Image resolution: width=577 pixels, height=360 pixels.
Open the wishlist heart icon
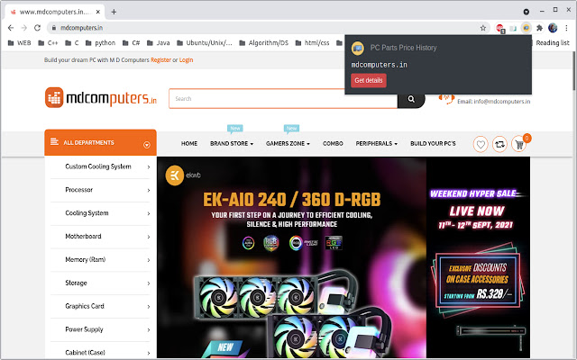click(x=481, y=144)
